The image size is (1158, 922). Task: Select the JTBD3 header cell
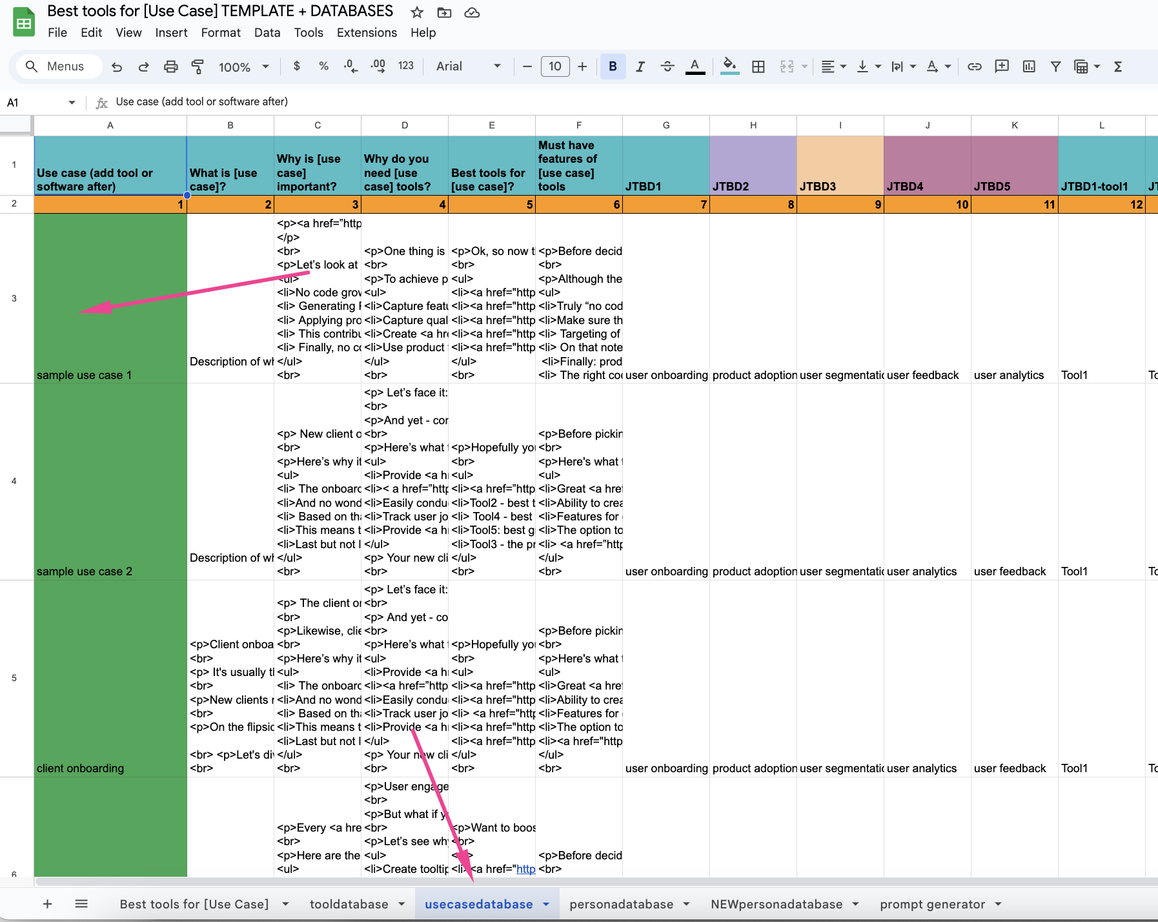click(840, 165)
